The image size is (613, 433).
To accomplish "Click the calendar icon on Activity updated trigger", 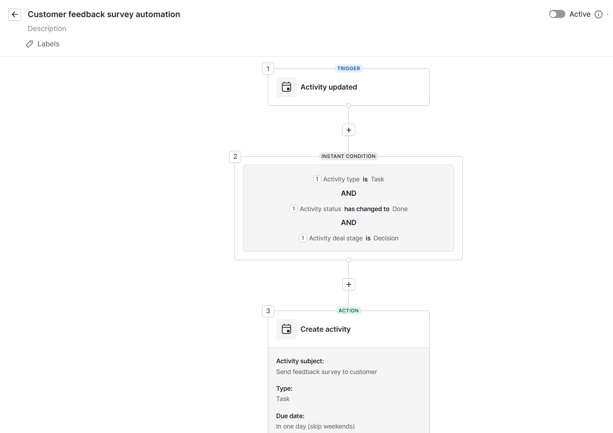I will 286,86.
